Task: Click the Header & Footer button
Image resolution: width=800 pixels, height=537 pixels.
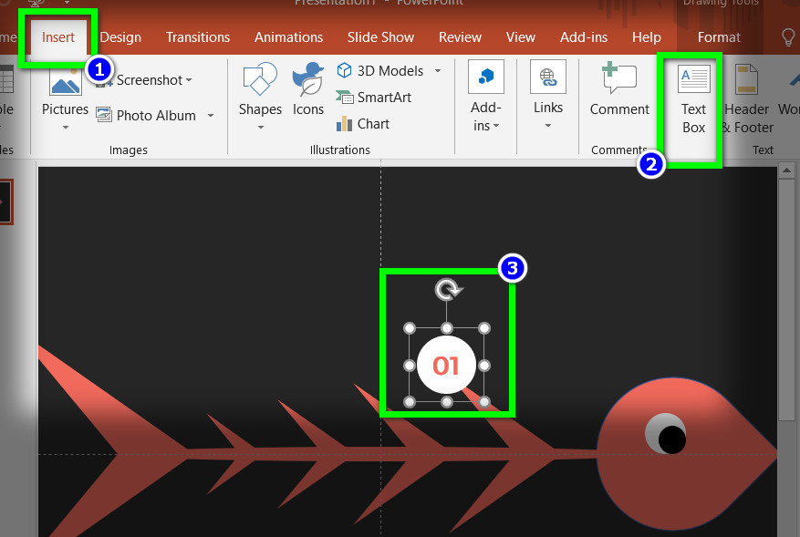Action: click(748, 96)
